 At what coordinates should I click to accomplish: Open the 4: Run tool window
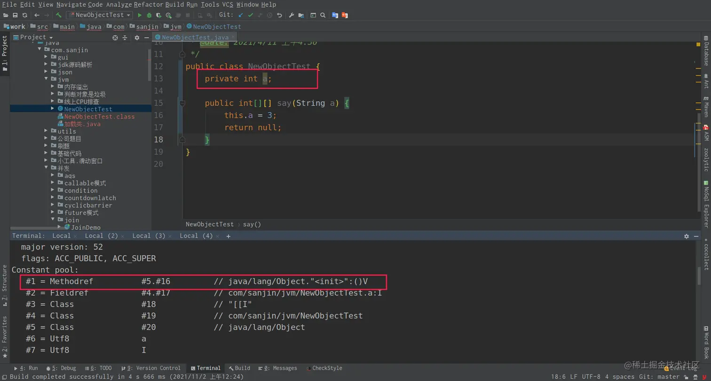[26, 368]
